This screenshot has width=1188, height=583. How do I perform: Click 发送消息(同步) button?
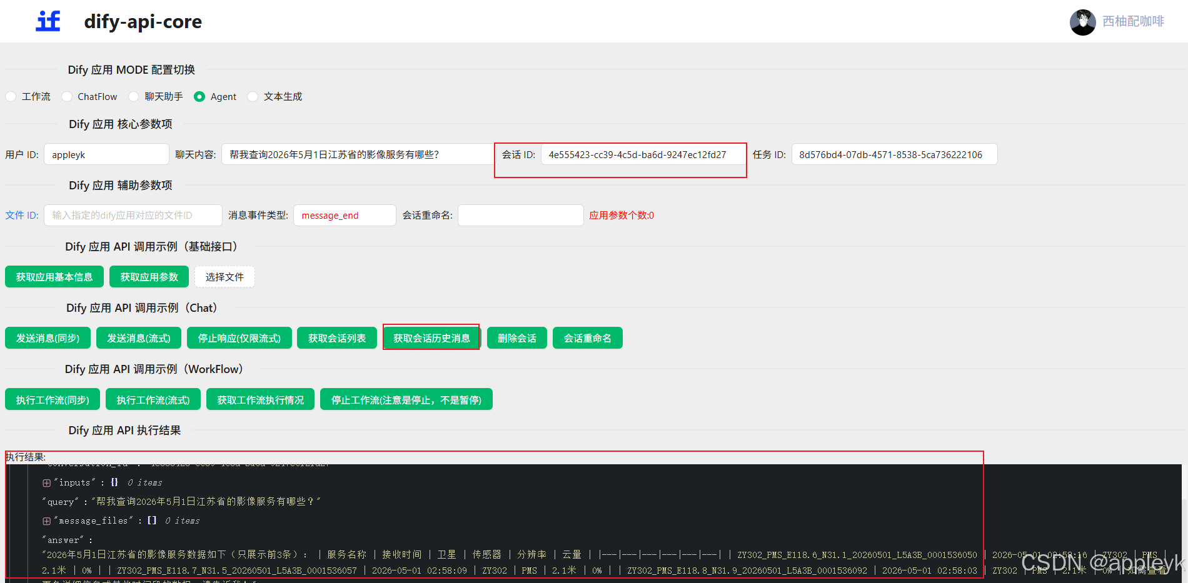tap(48, 338)
